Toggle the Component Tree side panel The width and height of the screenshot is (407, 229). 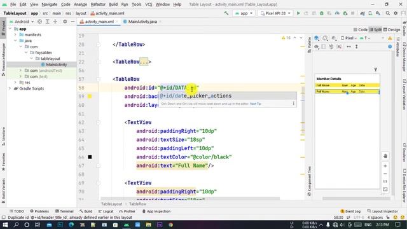coord(309,181)
